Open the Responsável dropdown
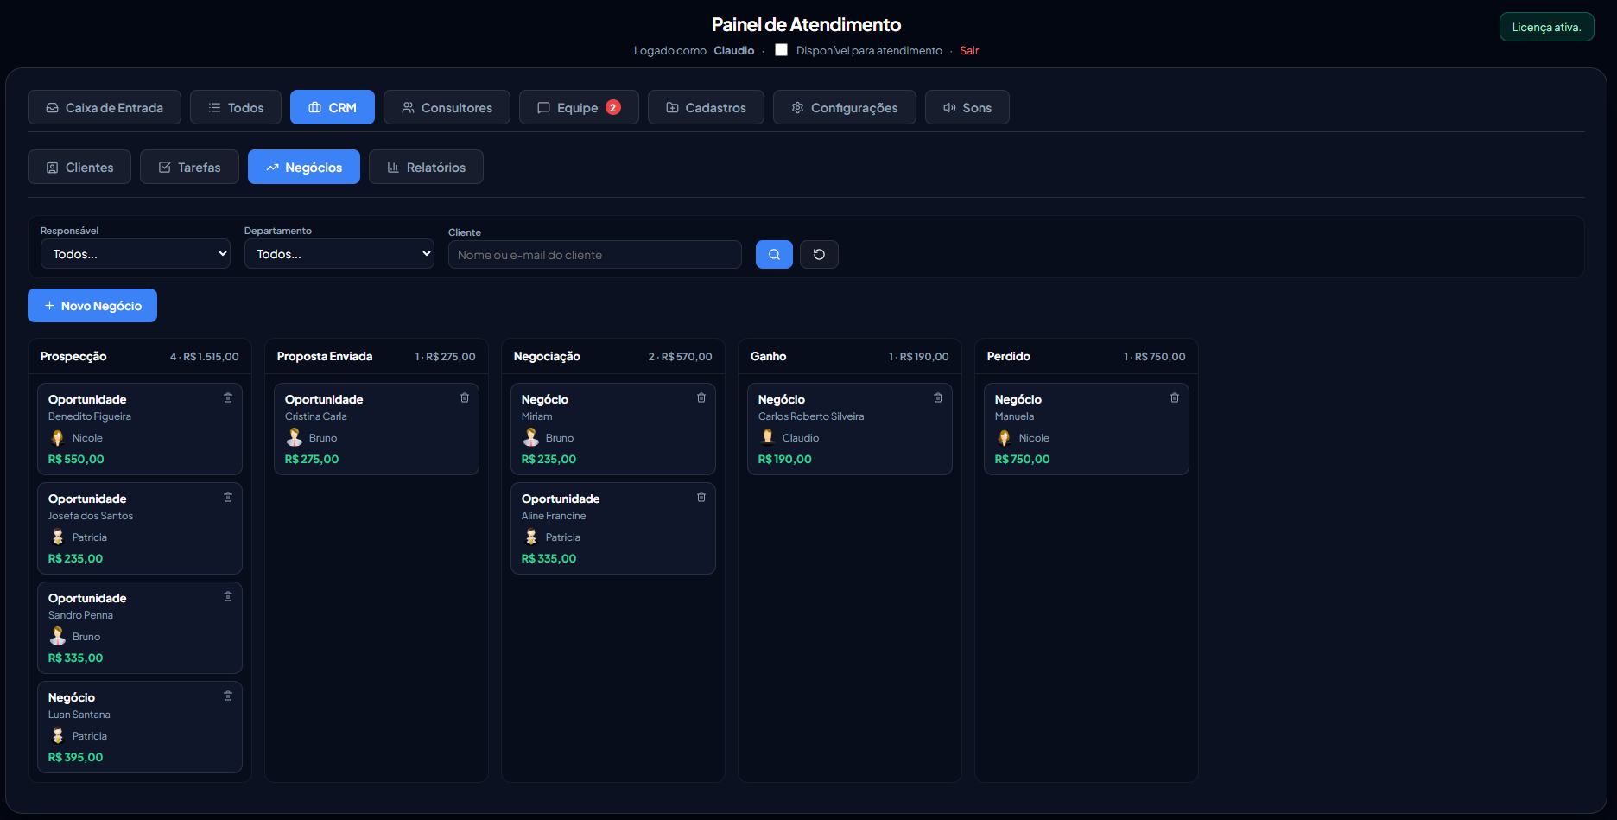The height and width of the screenshot is (820, 1617). (x=136, y=254)
